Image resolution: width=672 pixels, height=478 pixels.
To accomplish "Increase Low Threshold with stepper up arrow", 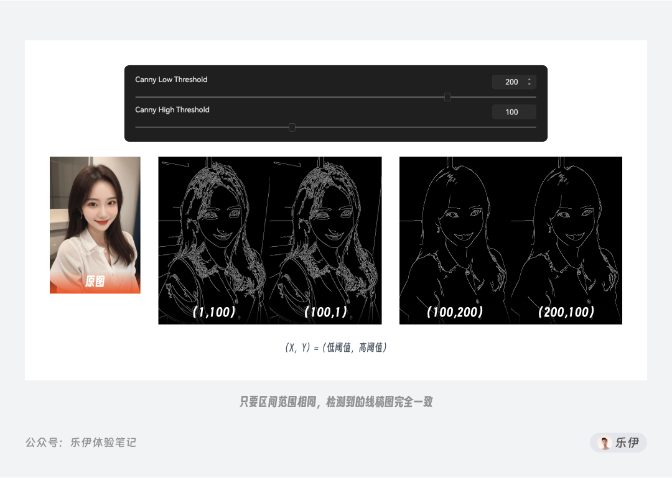I will [530, 79].
